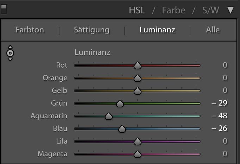Viewport: 240px width, 164px height.
Task: Switch panel to Farbe mode
Action: 173,10
